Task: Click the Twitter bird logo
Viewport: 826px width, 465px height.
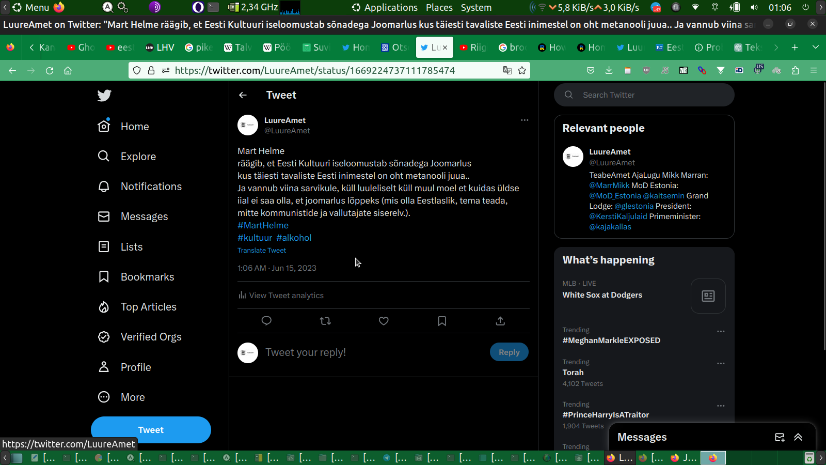Action: tap(104, 95)
